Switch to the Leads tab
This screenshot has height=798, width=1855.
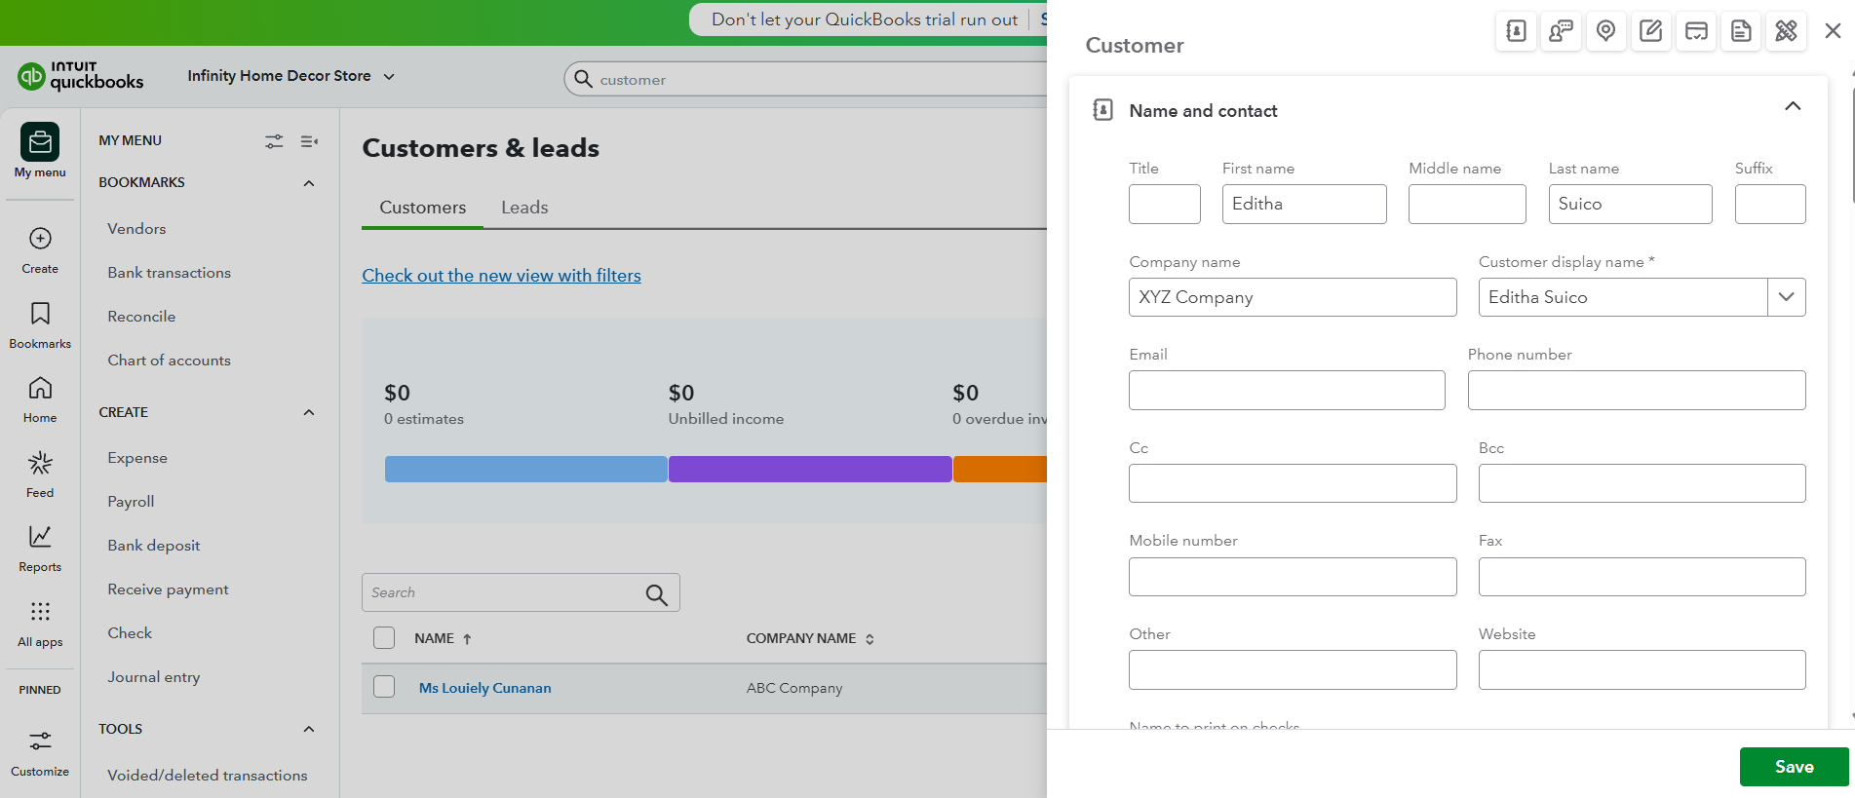[524, 208]
